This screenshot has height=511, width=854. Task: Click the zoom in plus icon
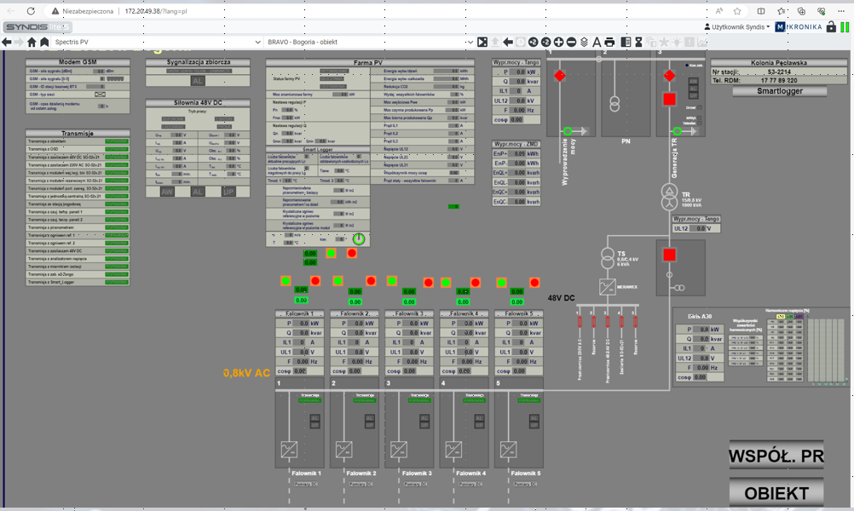[x=558, y=42]
